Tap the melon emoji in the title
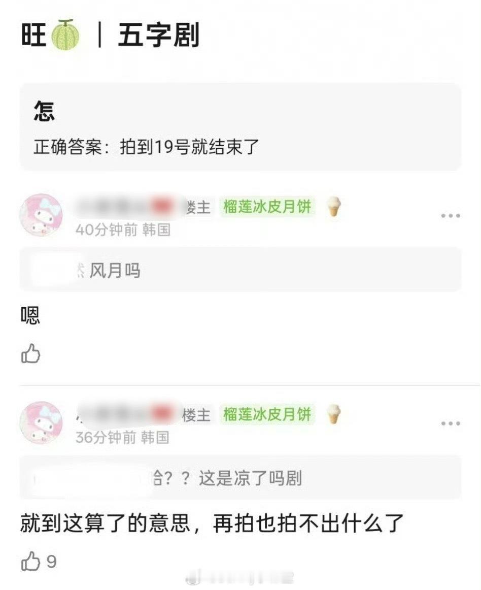481x590 pixels. [x=65, y=35]
